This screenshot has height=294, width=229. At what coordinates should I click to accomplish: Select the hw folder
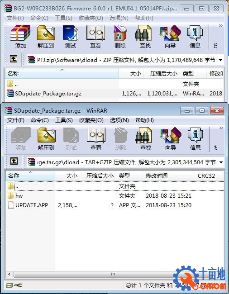(114, 196)
